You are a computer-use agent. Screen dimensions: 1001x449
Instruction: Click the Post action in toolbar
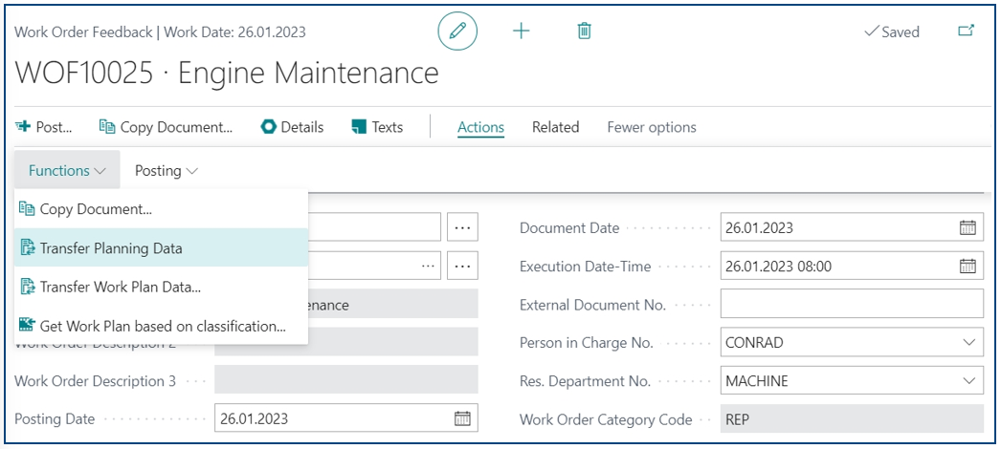coord(44,127)
